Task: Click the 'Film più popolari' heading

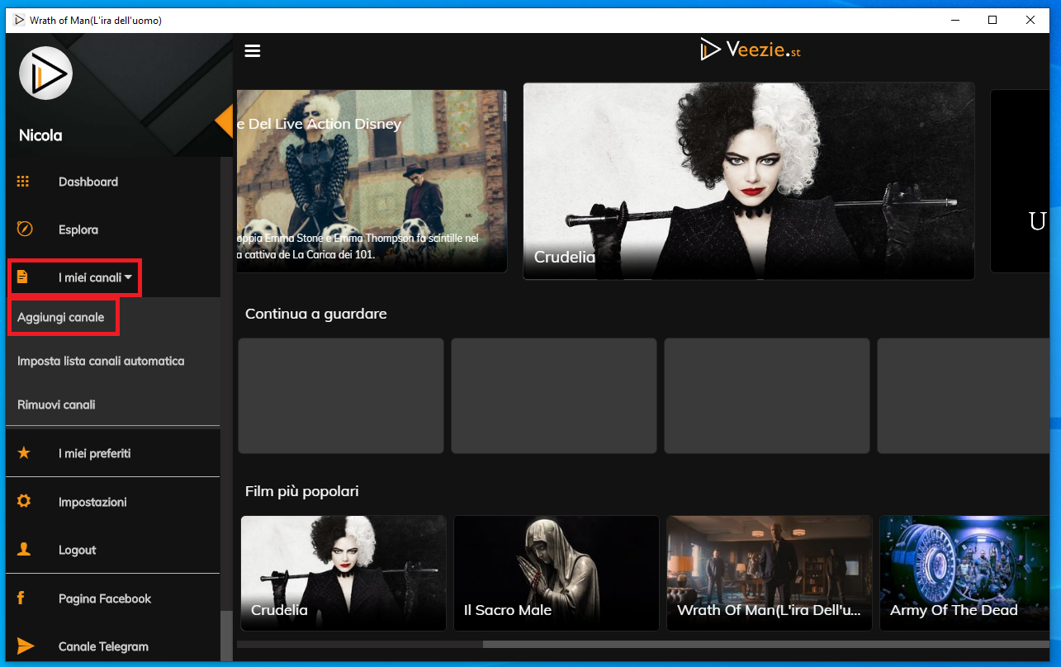Action: (x=302, y=491)
